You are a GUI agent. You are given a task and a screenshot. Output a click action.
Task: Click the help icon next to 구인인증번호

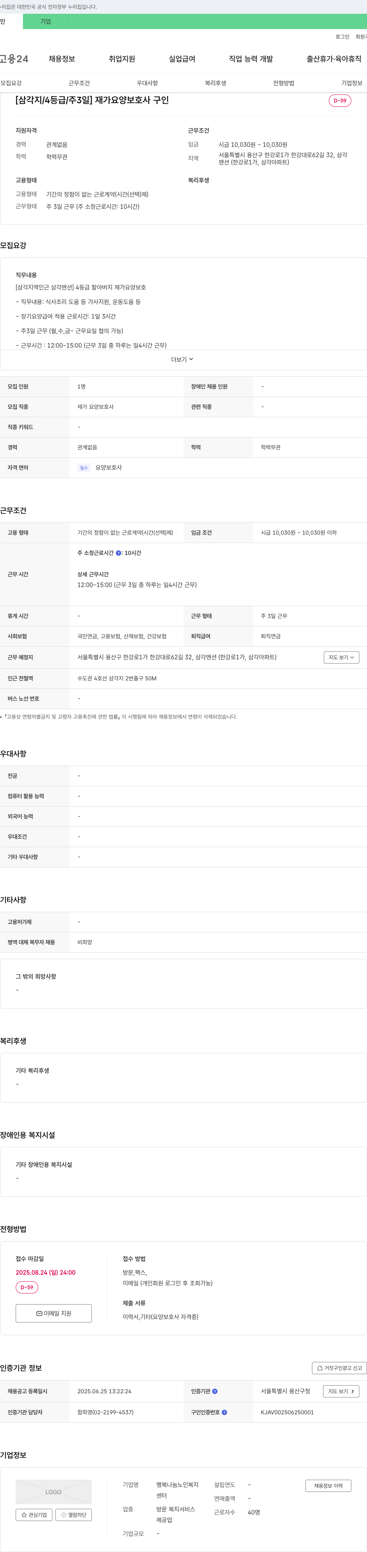tap(224, 1412)
